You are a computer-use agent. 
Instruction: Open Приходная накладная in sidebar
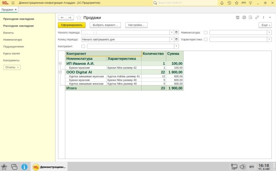(19, 19)
